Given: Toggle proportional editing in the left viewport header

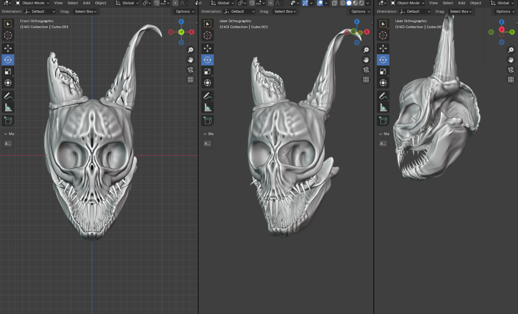Looking at the screenshot, I should 175,3.
